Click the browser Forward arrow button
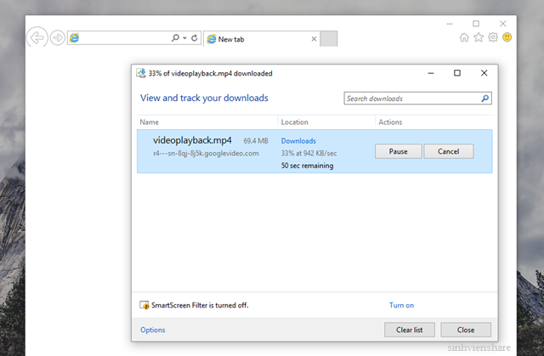The width and height of the screenshot is (544, 356). point(58,38)
